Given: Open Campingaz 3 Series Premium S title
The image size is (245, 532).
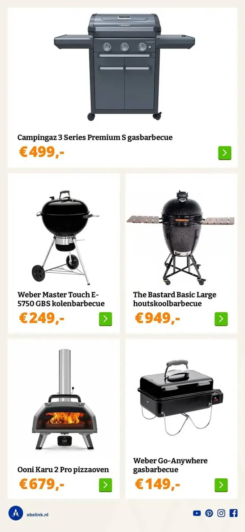Looking at the screenshot, I should coord(95,138).
